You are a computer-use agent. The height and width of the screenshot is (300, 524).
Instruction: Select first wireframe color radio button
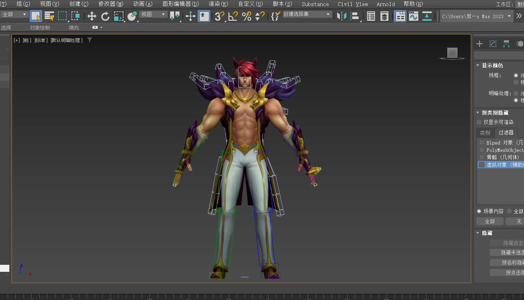pyautogui.click(x=516, y=75)
